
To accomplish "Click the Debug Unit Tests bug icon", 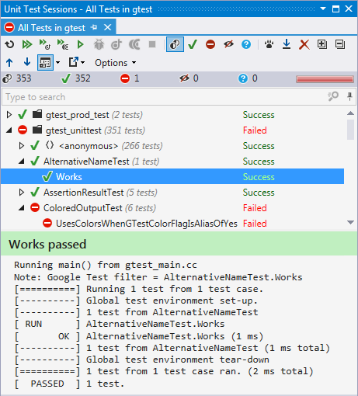I will click(99, 44).
